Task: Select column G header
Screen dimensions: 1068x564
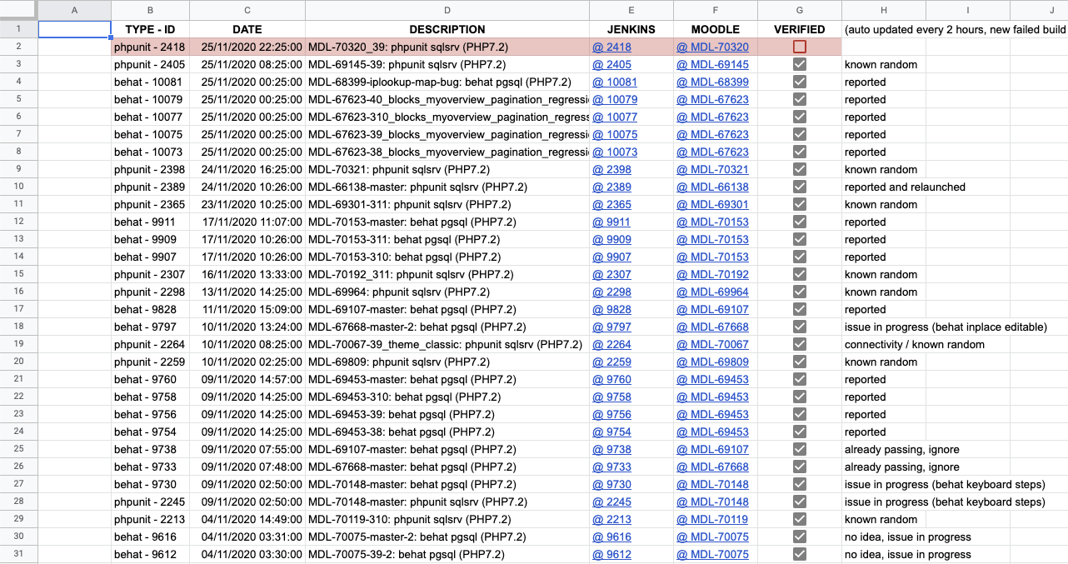Action: [800, 10]
